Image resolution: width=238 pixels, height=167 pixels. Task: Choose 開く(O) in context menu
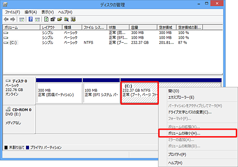(x=174, y=91)
